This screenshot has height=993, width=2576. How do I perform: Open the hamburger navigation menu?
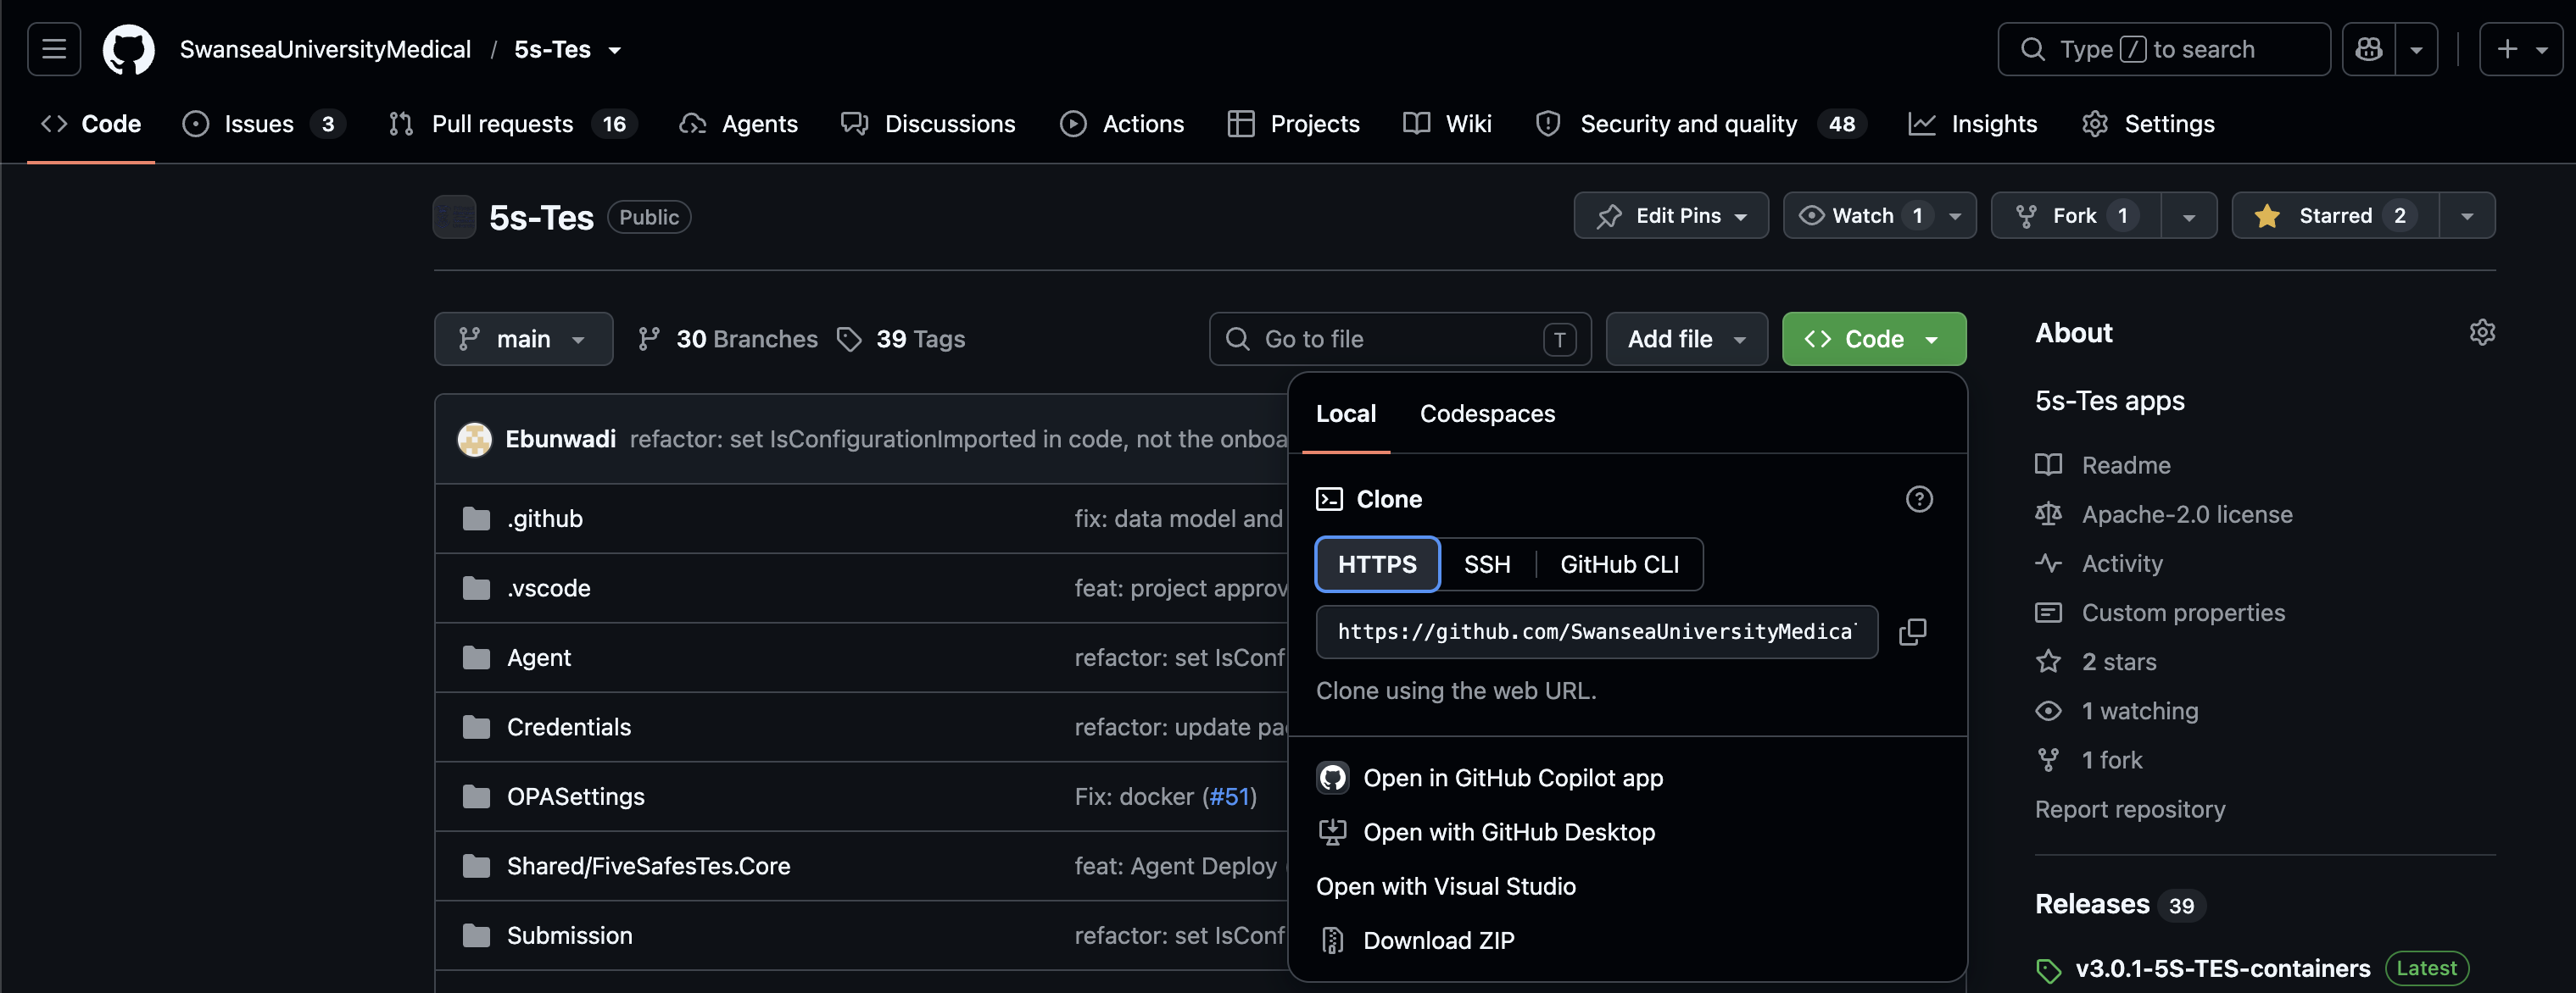coord(54,49)
